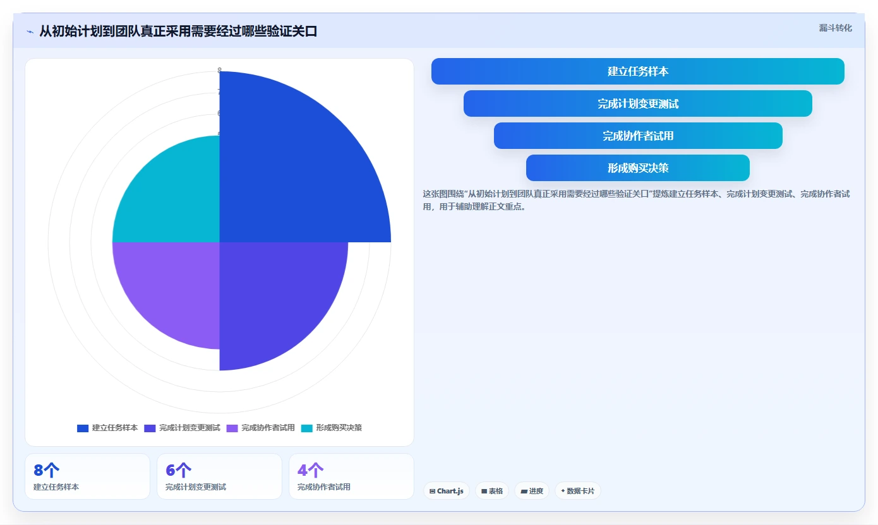Select the Chart.js tag chip
Viewport: 878px width, 525px height.
(x=446, y=491)
